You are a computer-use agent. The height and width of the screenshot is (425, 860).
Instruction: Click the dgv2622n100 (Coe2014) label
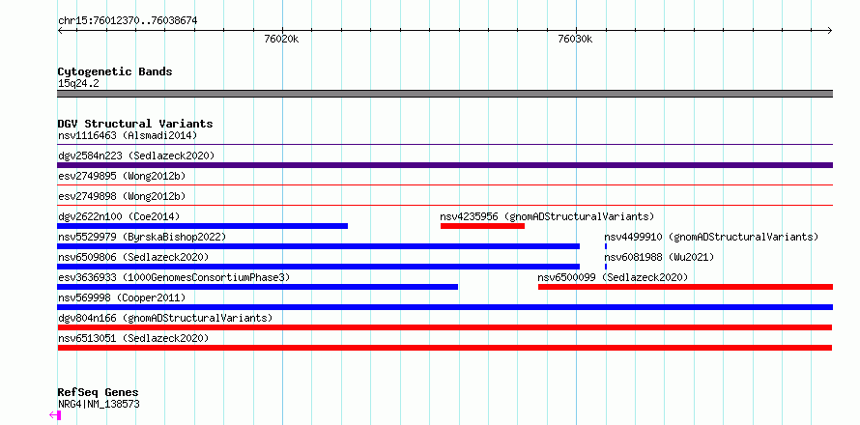(119, 216)
